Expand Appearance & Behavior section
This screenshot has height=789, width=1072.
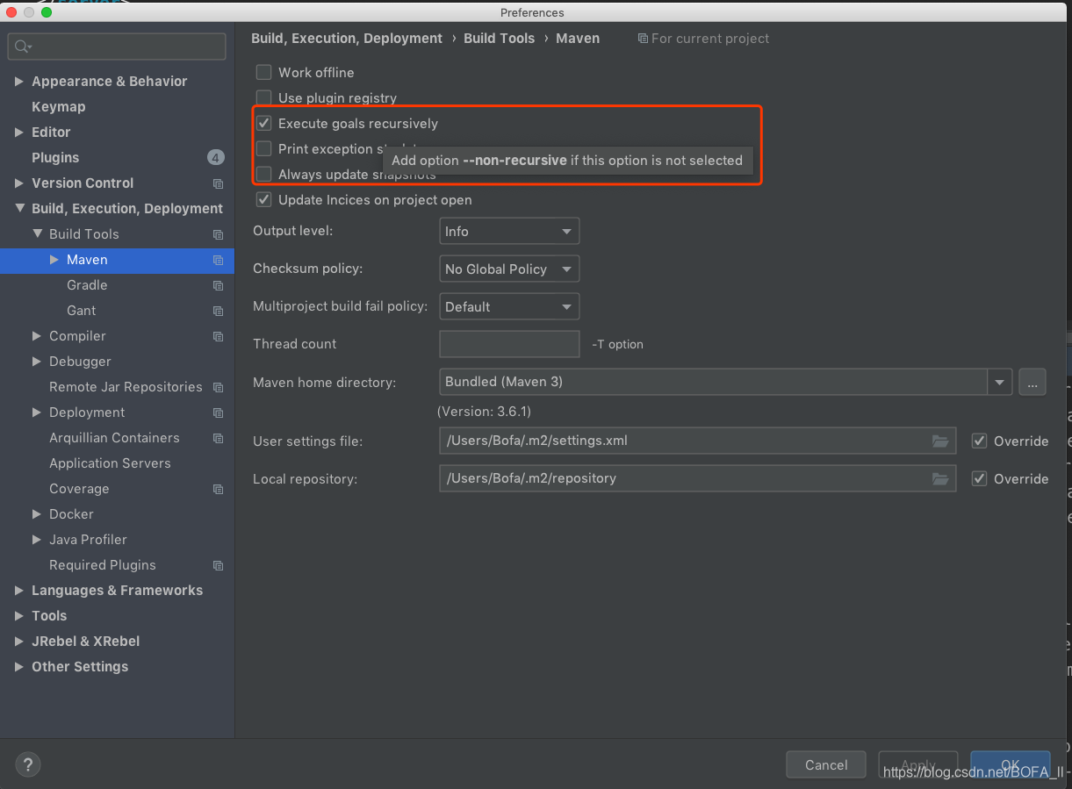[19, 82]
